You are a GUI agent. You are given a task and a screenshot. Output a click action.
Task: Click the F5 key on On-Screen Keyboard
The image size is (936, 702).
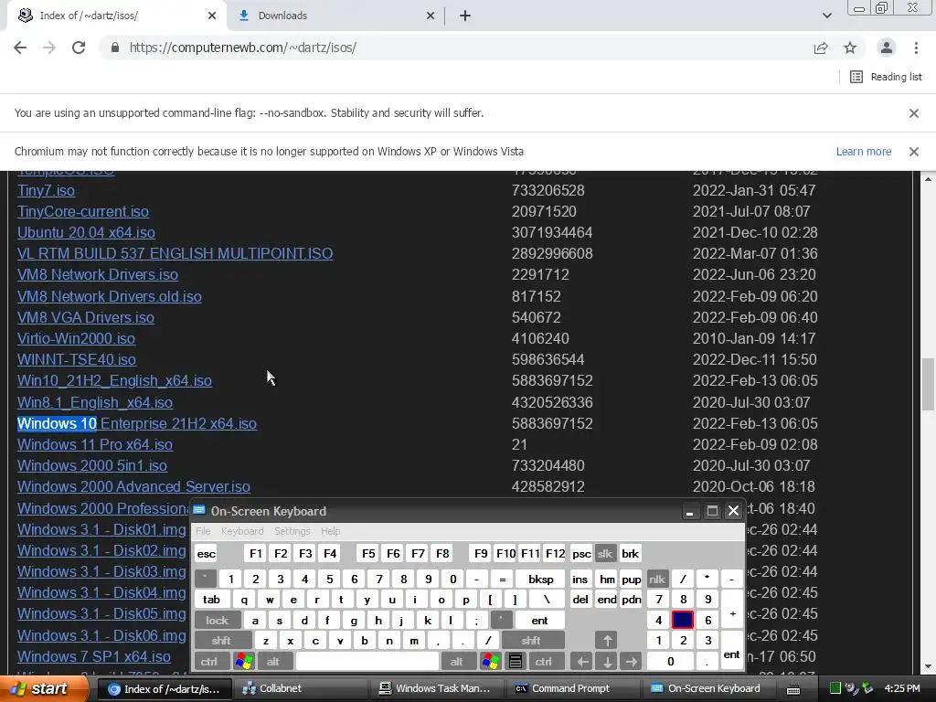tap(368, 553)
